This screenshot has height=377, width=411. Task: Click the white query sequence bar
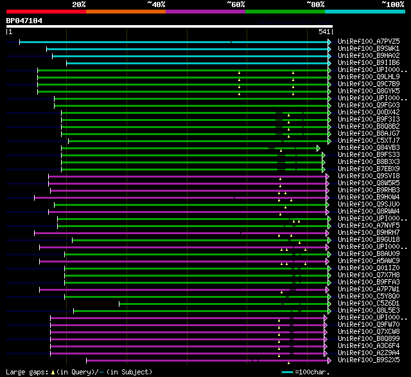[170, 26]
